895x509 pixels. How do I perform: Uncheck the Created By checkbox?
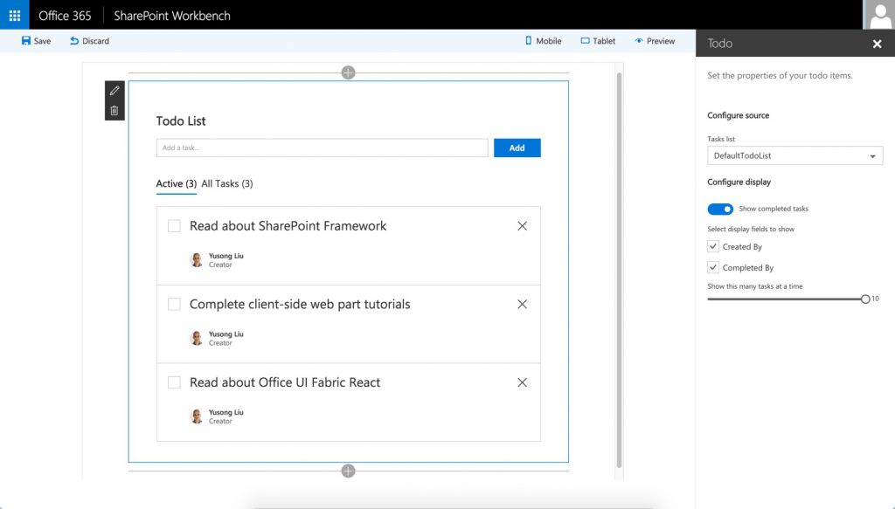(x=713, y=246)
